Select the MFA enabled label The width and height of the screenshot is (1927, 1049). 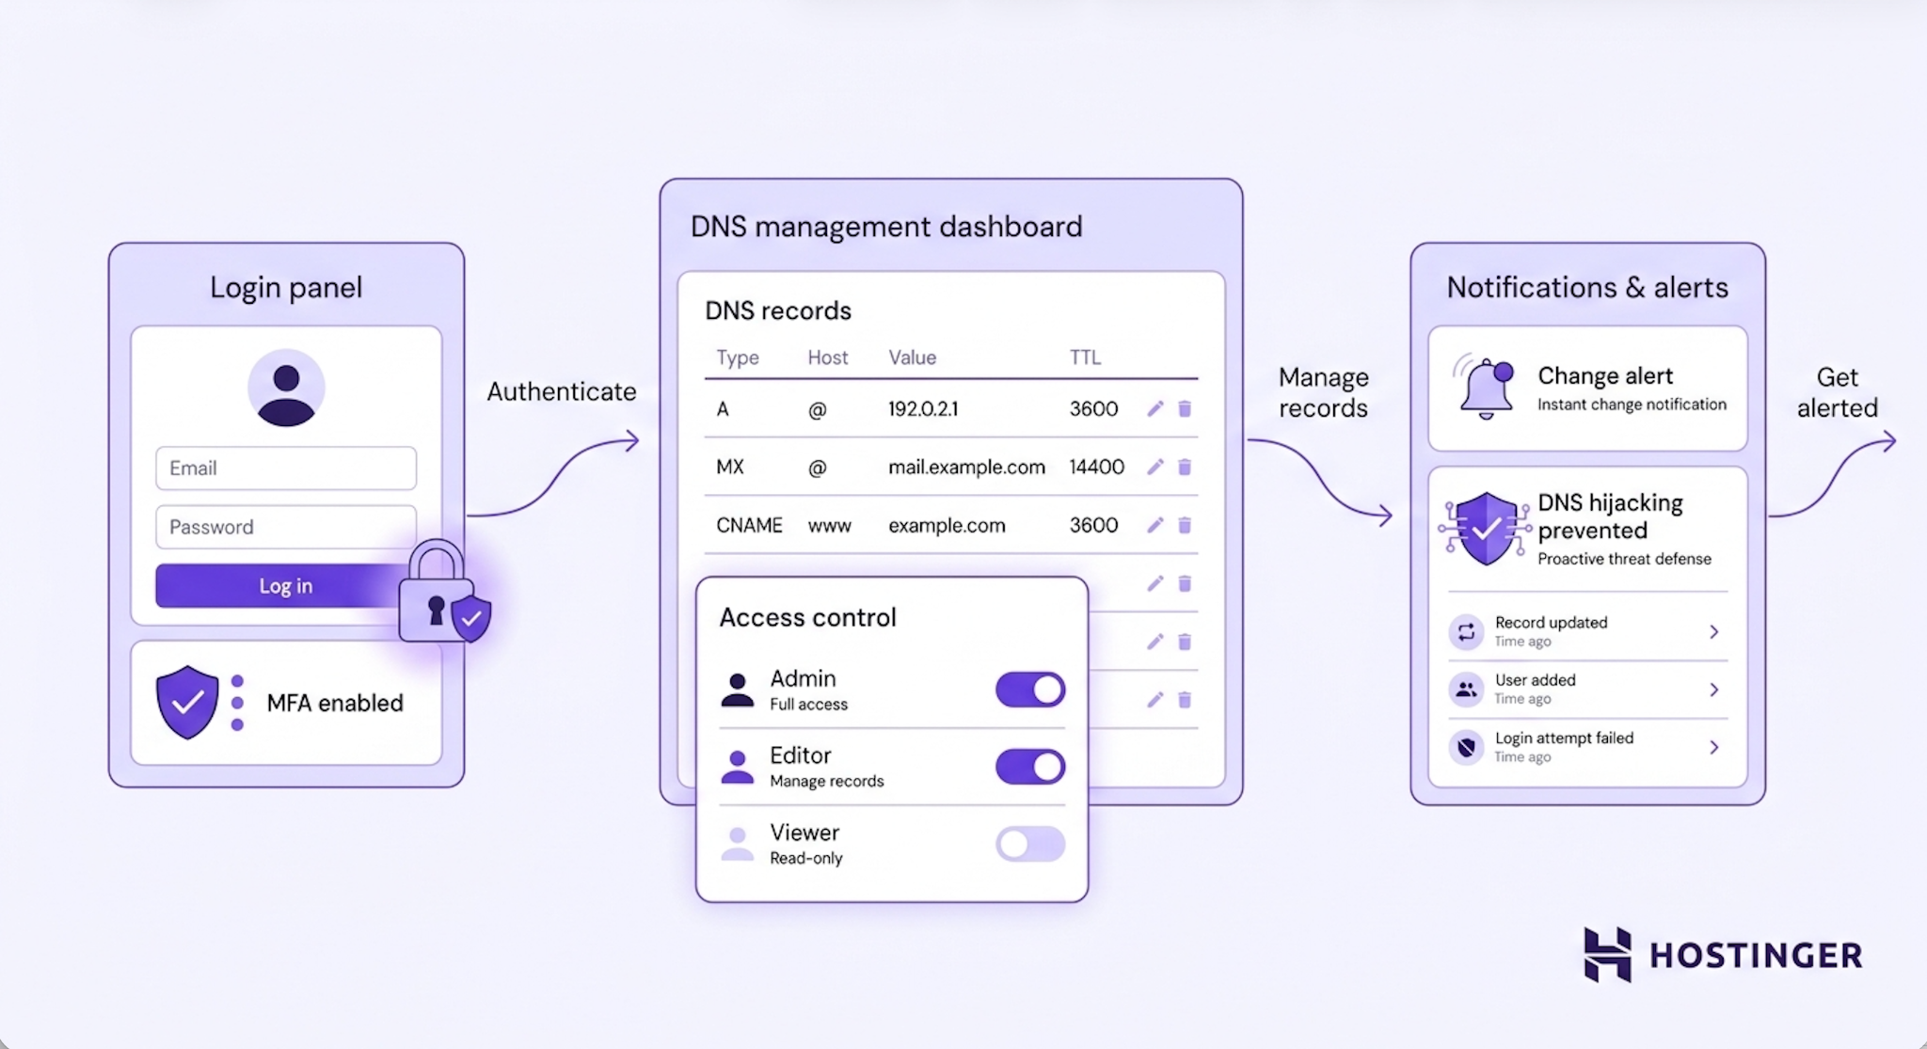pos(335,703)
